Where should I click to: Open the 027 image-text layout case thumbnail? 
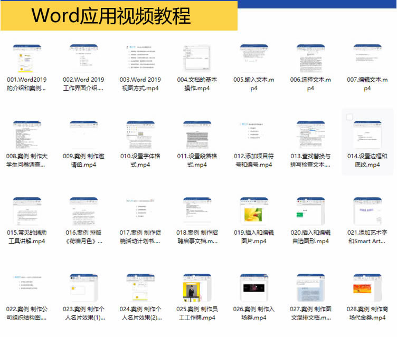(310, 287)
